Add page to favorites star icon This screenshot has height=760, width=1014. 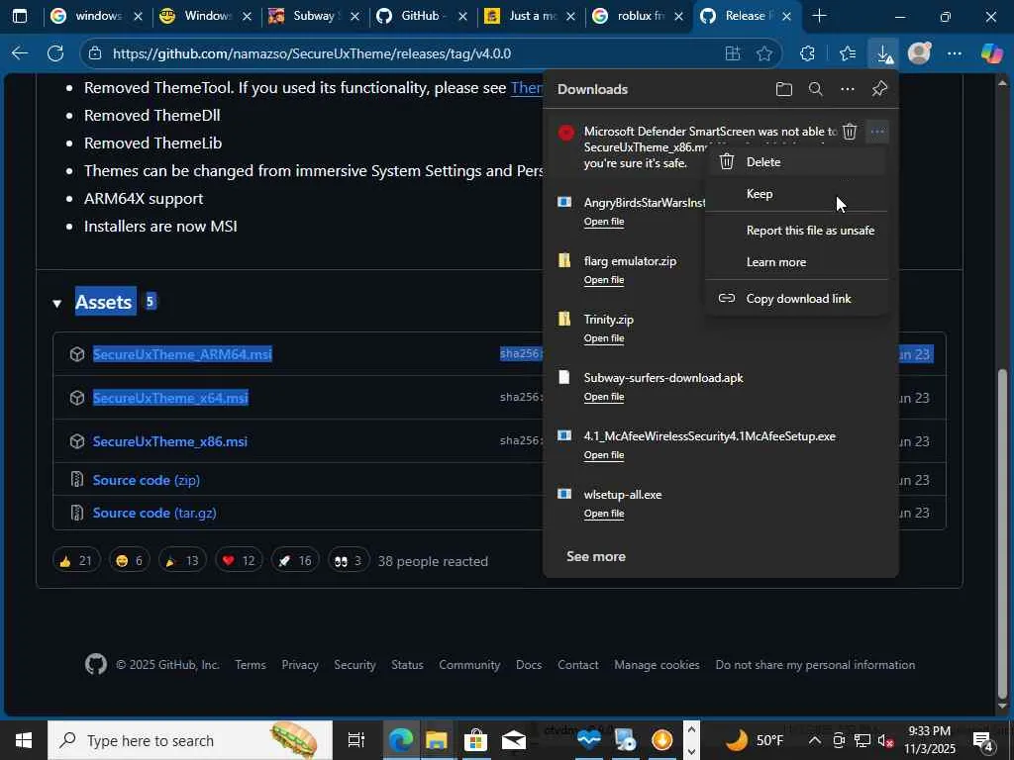764,53
